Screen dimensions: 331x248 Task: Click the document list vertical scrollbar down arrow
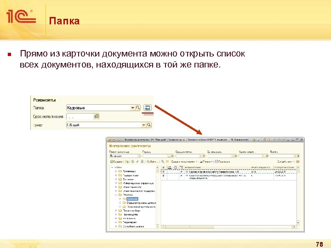coord(298,223)
